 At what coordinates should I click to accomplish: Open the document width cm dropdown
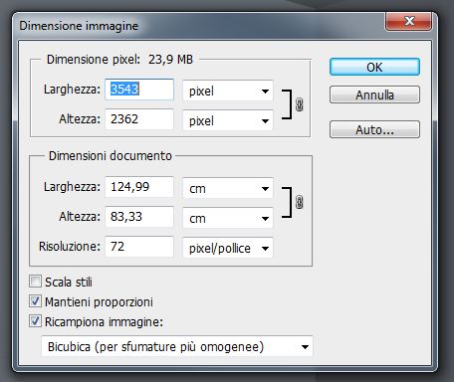pyautogui.click(x=228, y=188)
